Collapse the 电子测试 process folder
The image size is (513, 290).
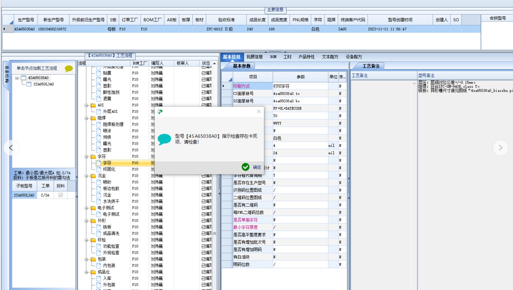coord(87,208)
